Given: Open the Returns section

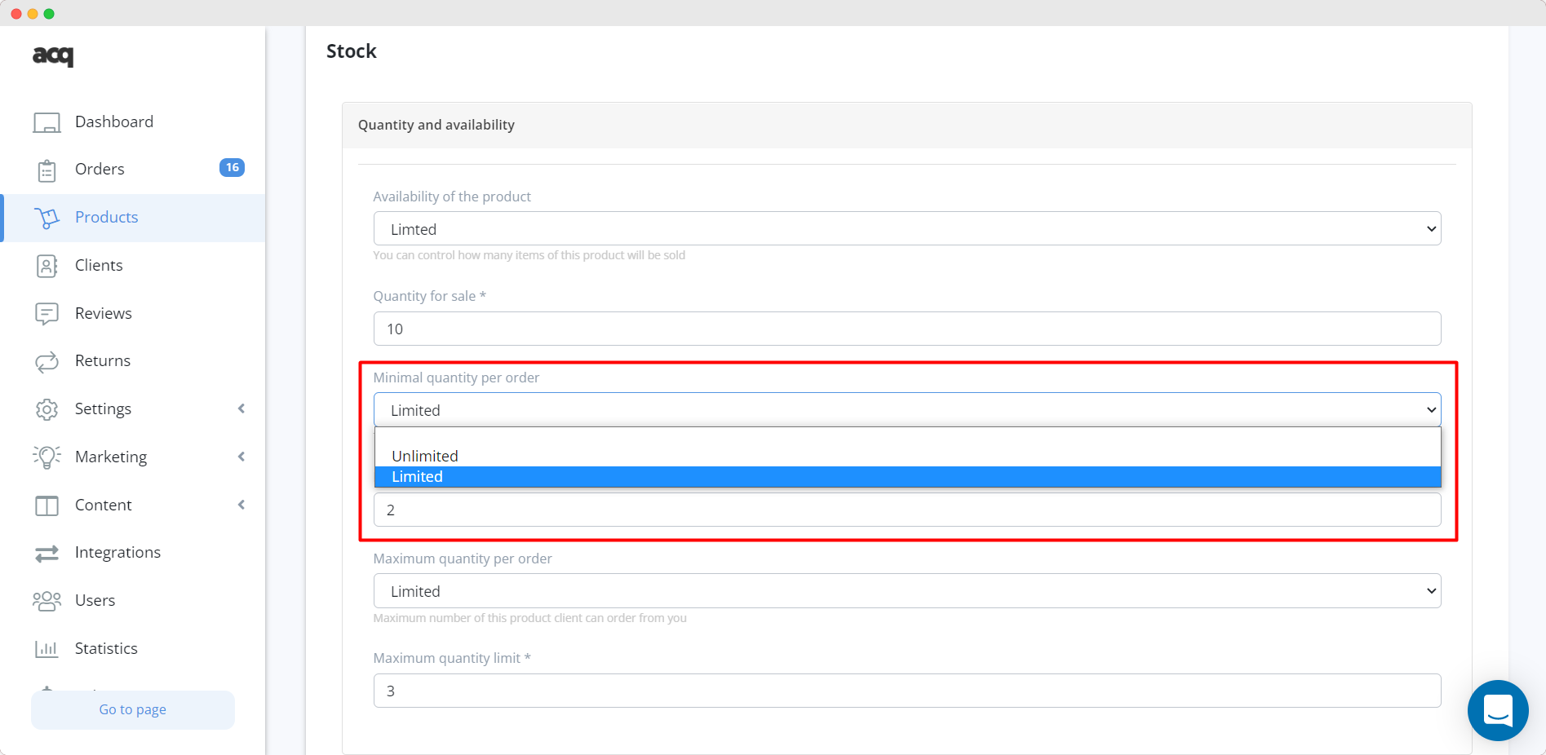Looking at the screenshot, I should click(103, 360).
